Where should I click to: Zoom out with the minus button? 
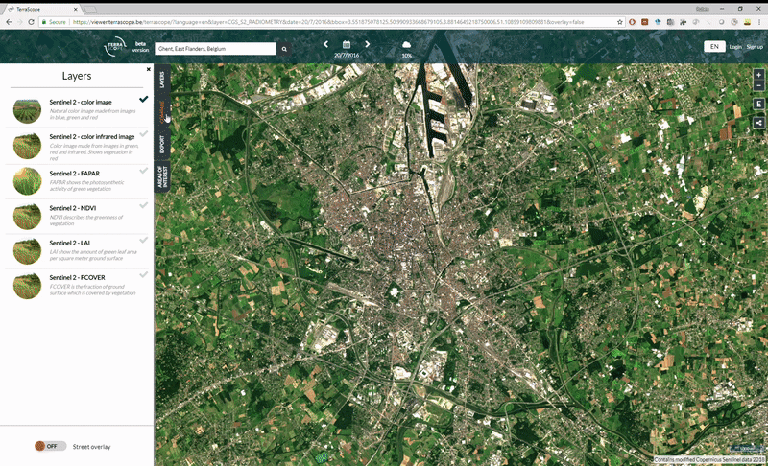[758, 86]
